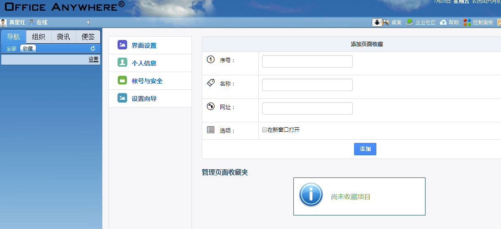This screenshot has width=501, height=229.
Task: Open 设置向导 menu item
Action: (150, 98)
